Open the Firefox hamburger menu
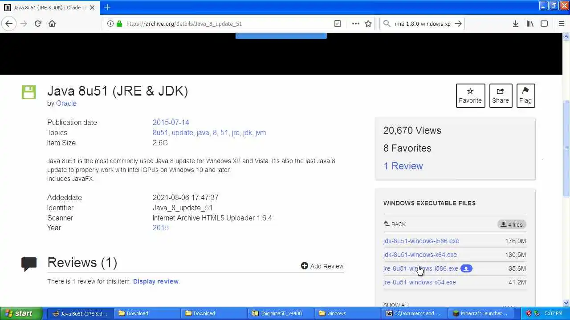570x320 pixels. pos(561,24)
